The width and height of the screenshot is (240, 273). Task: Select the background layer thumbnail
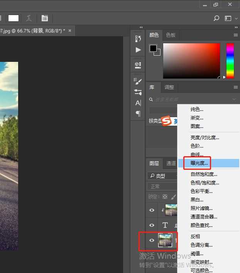(x=165, y=241)
